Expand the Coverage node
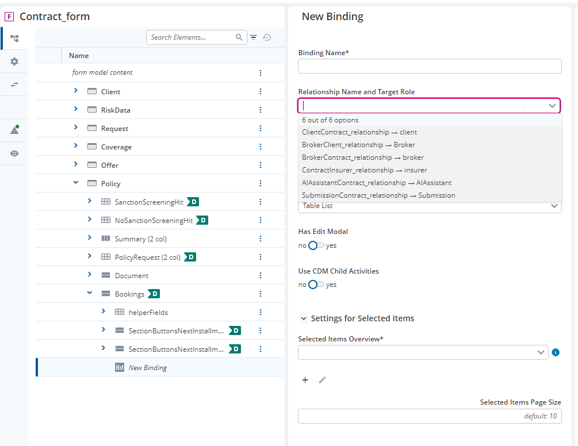The height and width of the screenshot is (446, 578). (x=75, y=146)
